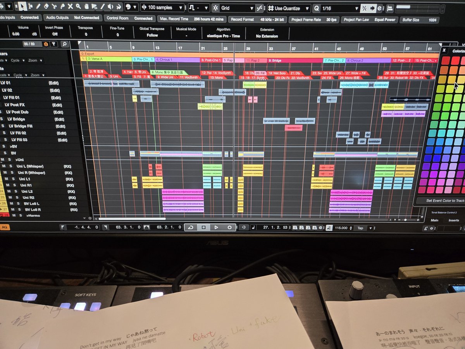Image resolution: width=465 pixels, height=349 pixels.
Task: Click the Record Format 48 kHz field
Action: tap(257, 19)
